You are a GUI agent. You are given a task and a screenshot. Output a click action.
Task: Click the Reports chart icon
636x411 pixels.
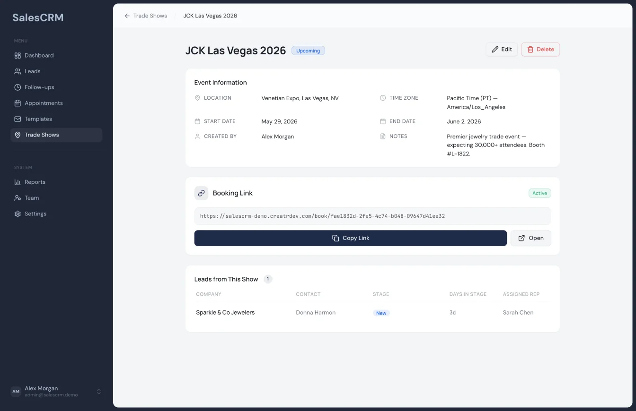pos(18,182)
